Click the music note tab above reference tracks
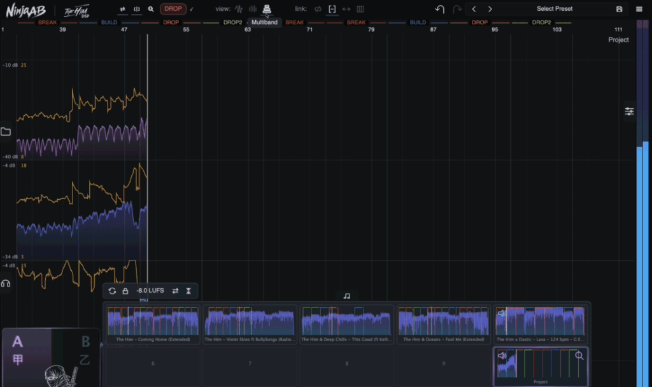The width and height of the screenshot is (652, 387). click(x=347, y=297)
